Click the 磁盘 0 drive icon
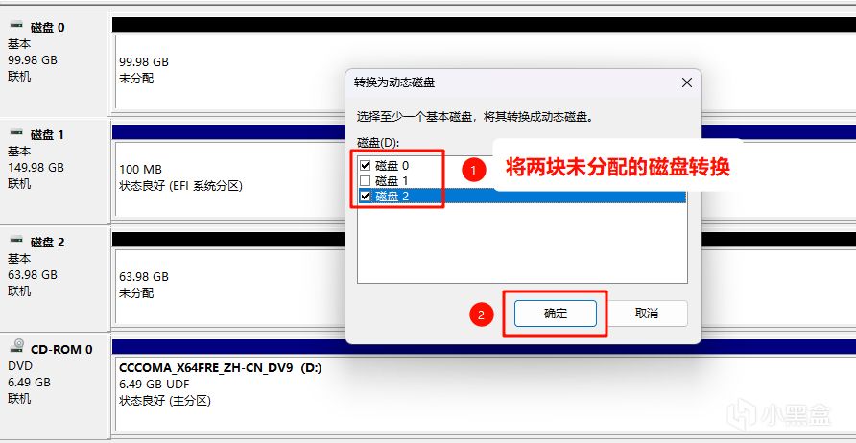 pyautogui.click(x=17, y=25)
